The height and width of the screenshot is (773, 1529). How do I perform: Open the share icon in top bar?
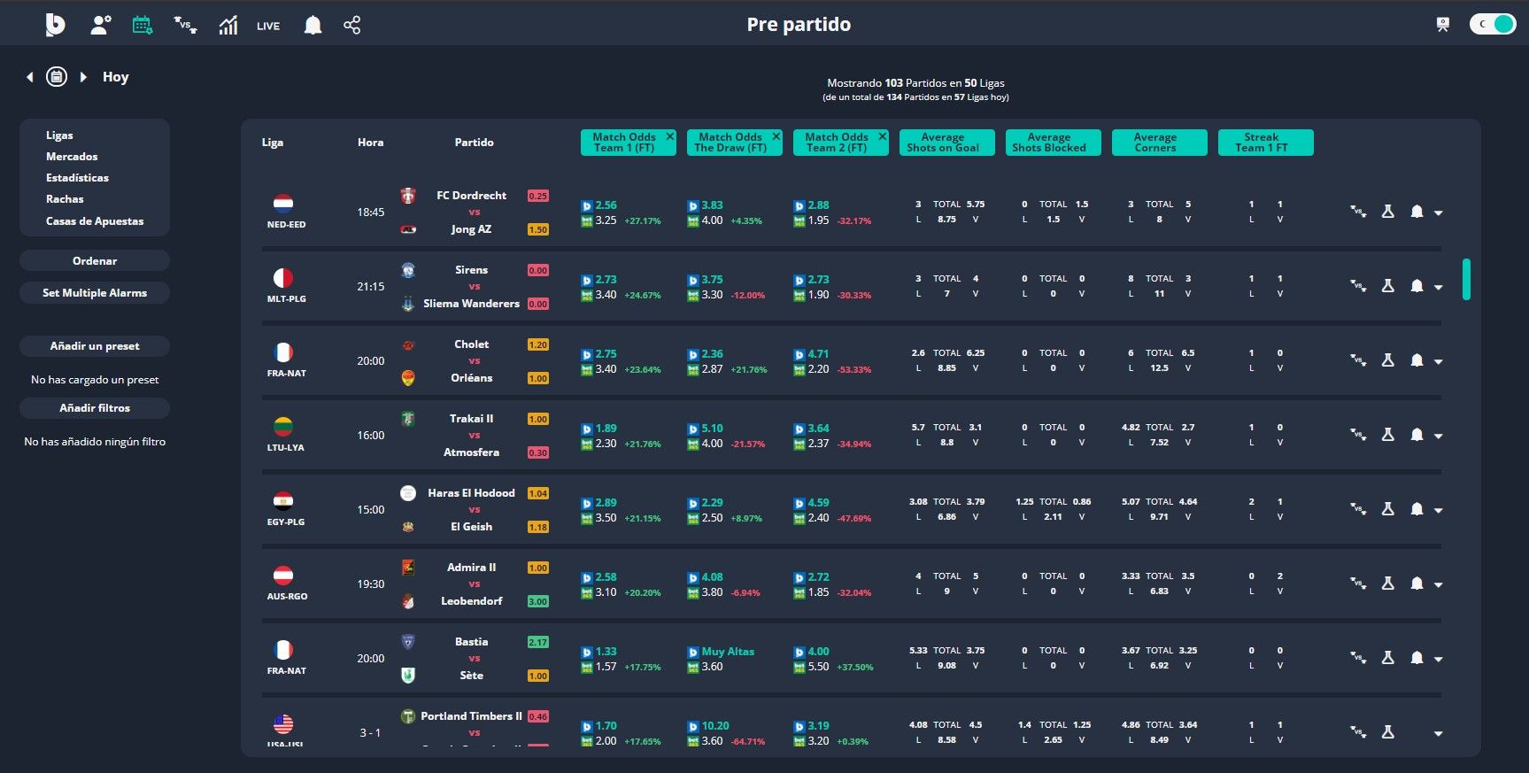[x=351, y=25]
